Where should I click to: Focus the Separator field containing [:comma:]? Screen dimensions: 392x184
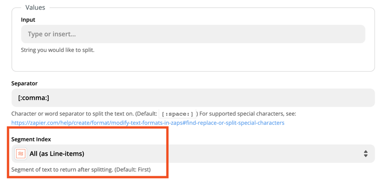tap(193, 98)
